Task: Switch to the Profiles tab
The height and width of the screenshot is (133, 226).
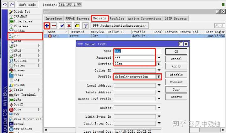Action: (x=117, y=19)
